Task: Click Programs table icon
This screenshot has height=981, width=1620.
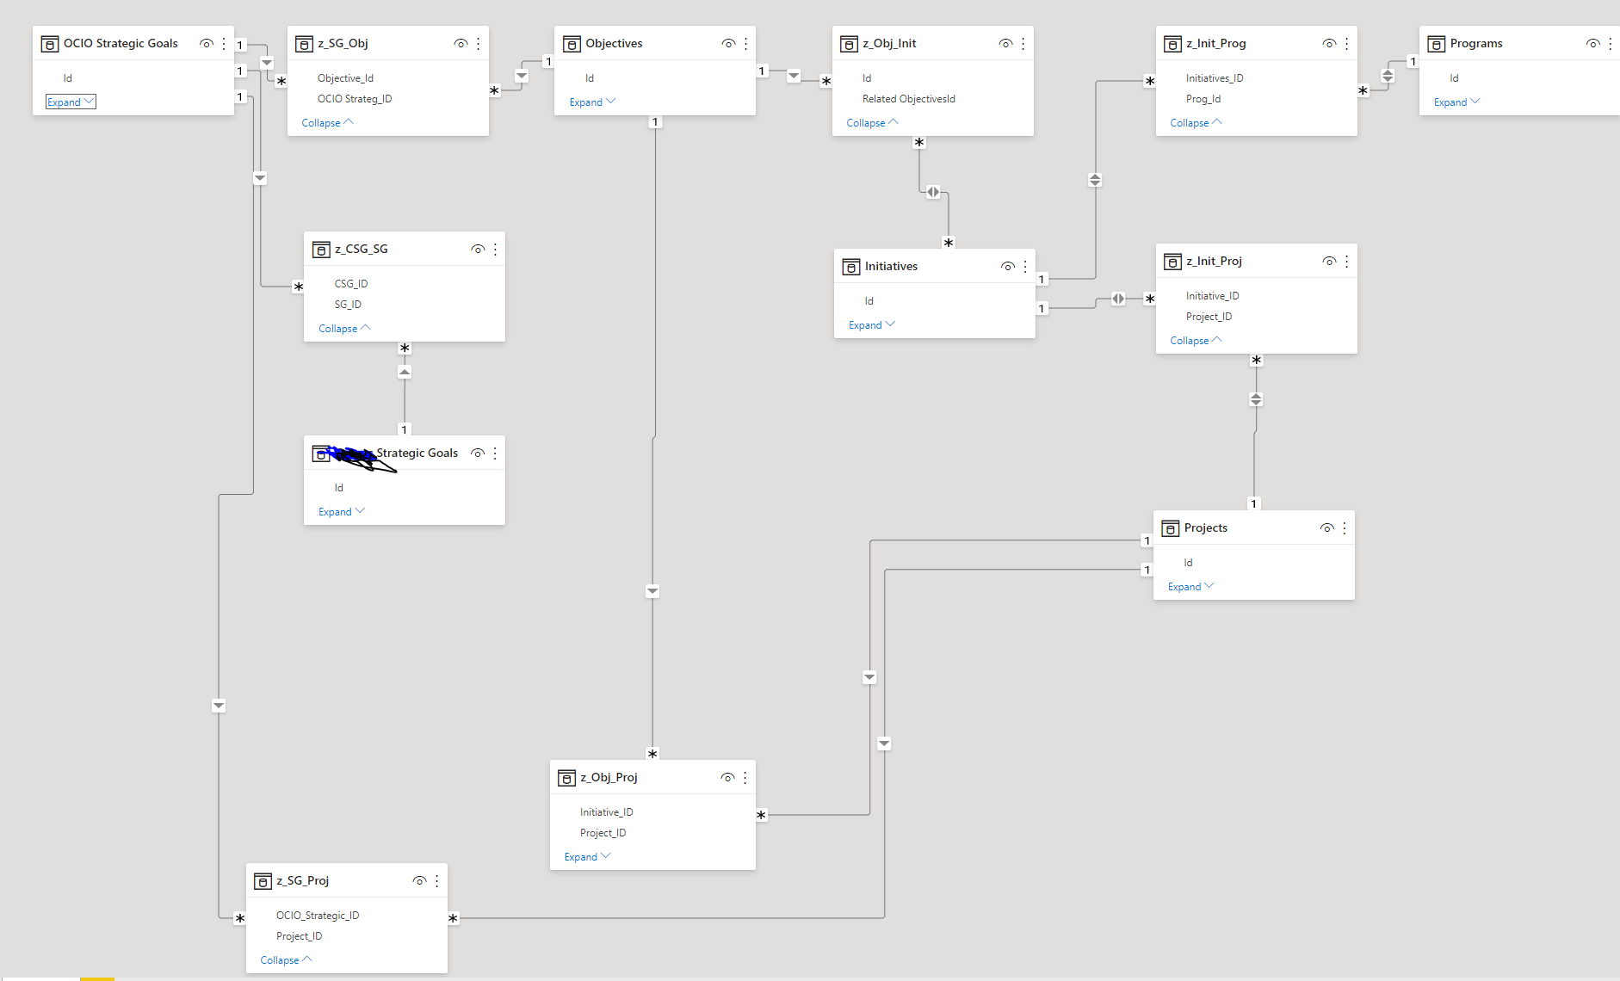Action: click(1436, 44)
